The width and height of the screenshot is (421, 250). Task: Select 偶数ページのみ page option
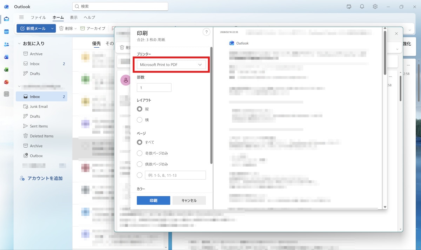(x=140, y=164)
